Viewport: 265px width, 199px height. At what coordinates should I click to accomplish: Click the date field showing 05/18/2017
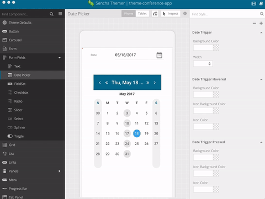coord(135,55)
